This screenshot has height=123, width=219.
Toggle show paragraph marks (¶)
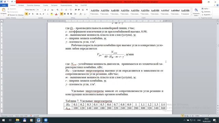[x=87, y=10]
